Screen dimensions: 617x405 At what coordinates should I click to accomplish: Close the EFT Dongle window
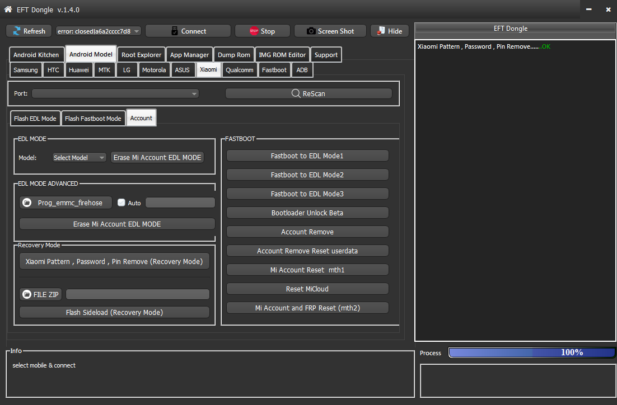[x=609, y=10]
